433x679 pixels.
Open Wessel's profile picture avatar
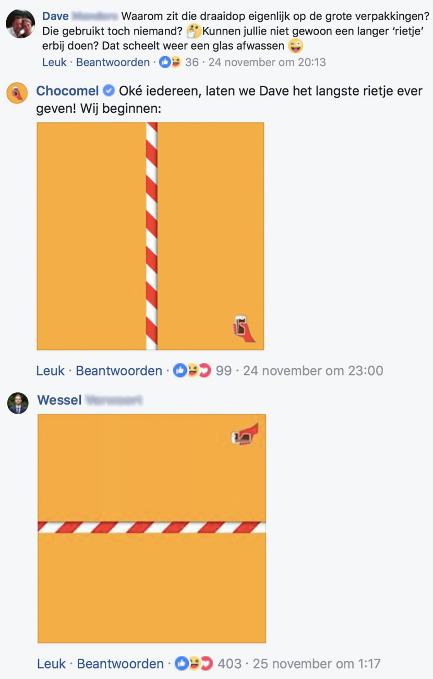point(18,403)
